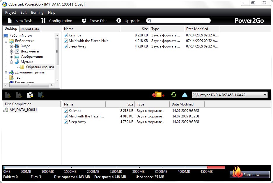Viewport: 273px width, 183px height.
Task: Sort source files by Name column header
Action: coord(91,29)
